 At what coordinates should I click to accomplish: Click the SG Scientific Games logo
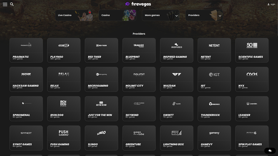[x=252, y=45]
